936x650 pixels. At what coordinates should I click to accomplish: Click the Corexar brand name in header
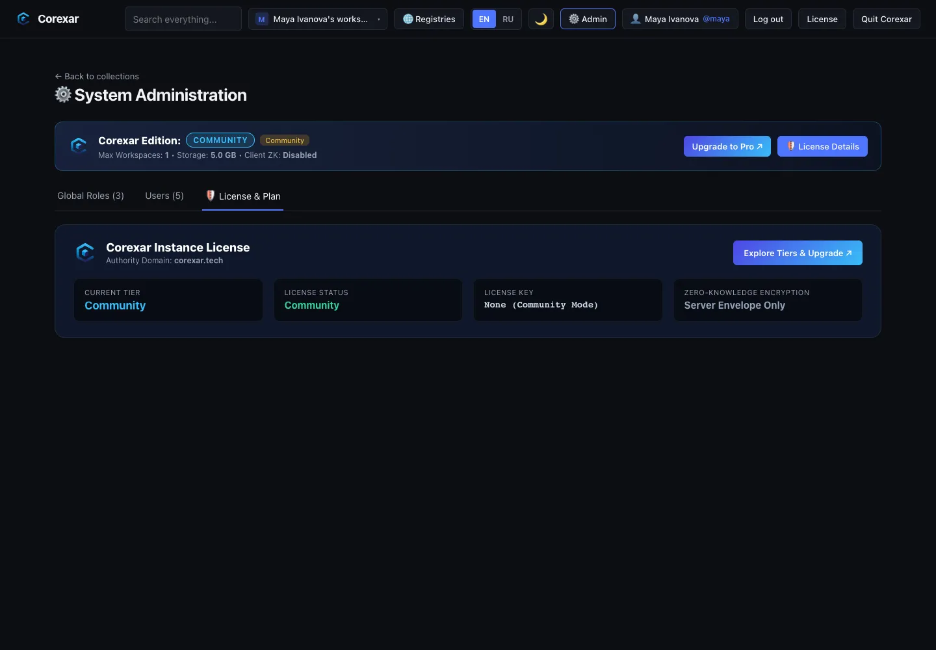(x=58, y=19)
